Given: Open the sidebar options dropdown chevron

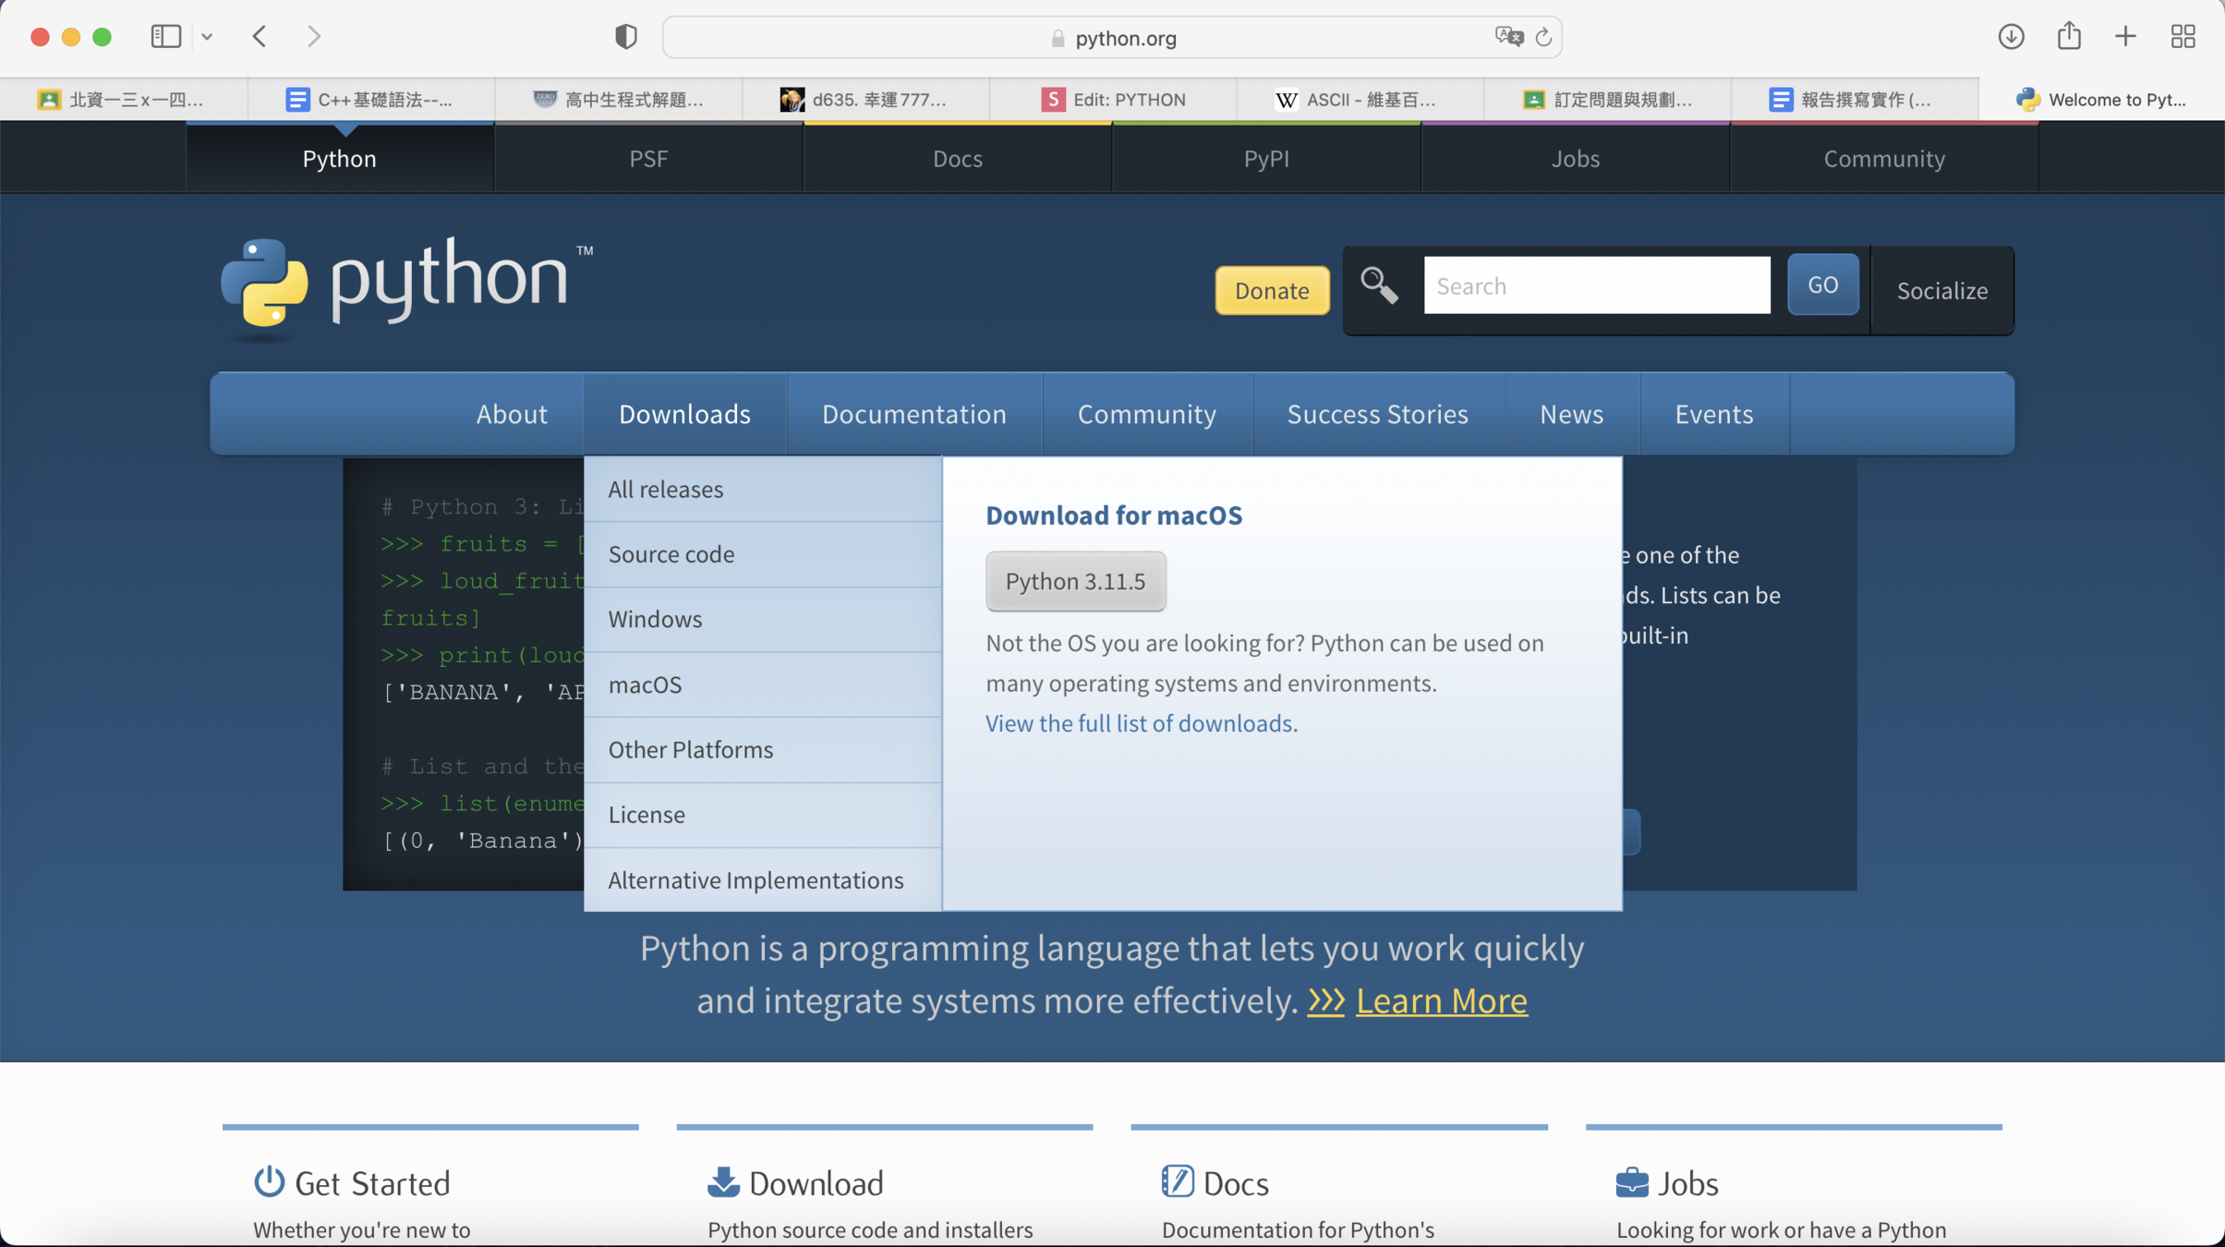Looking at the screenshot, I should coord(207,37).
